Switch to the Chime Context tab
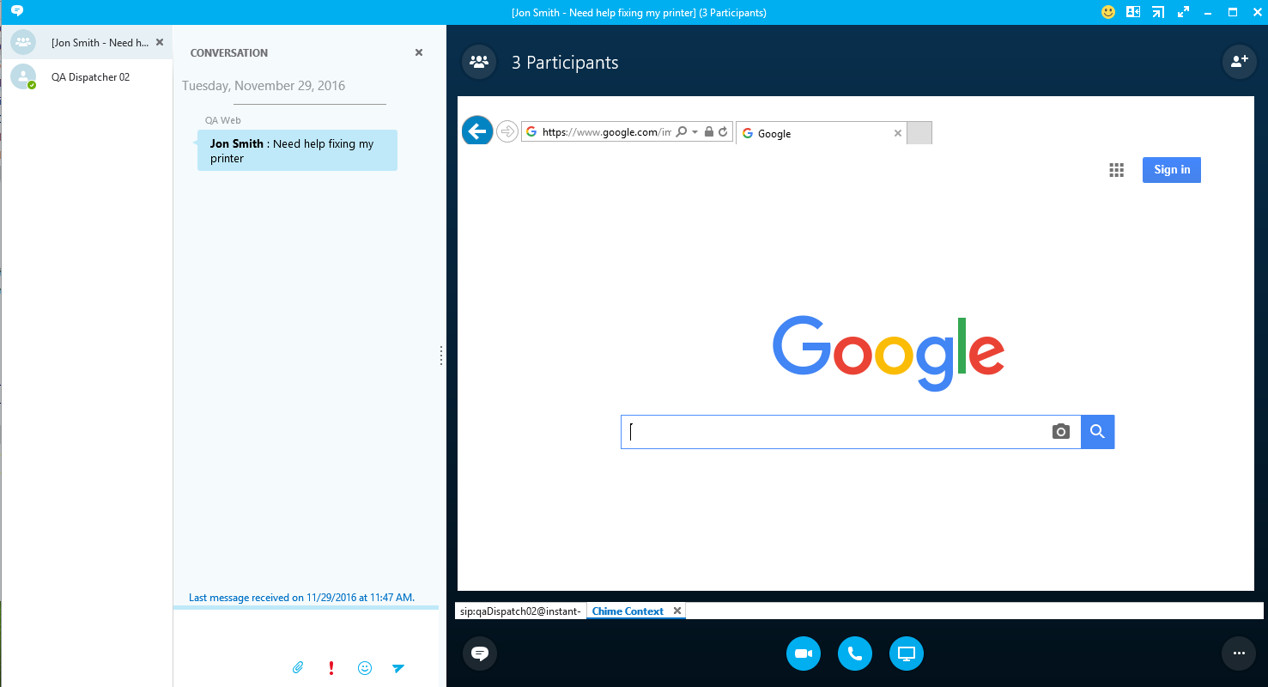The image size is (1268, 687). pyautogui.click(x=628, y=611)
